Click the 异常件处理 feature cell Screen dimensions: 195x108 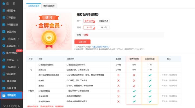(x=43, y=96)
